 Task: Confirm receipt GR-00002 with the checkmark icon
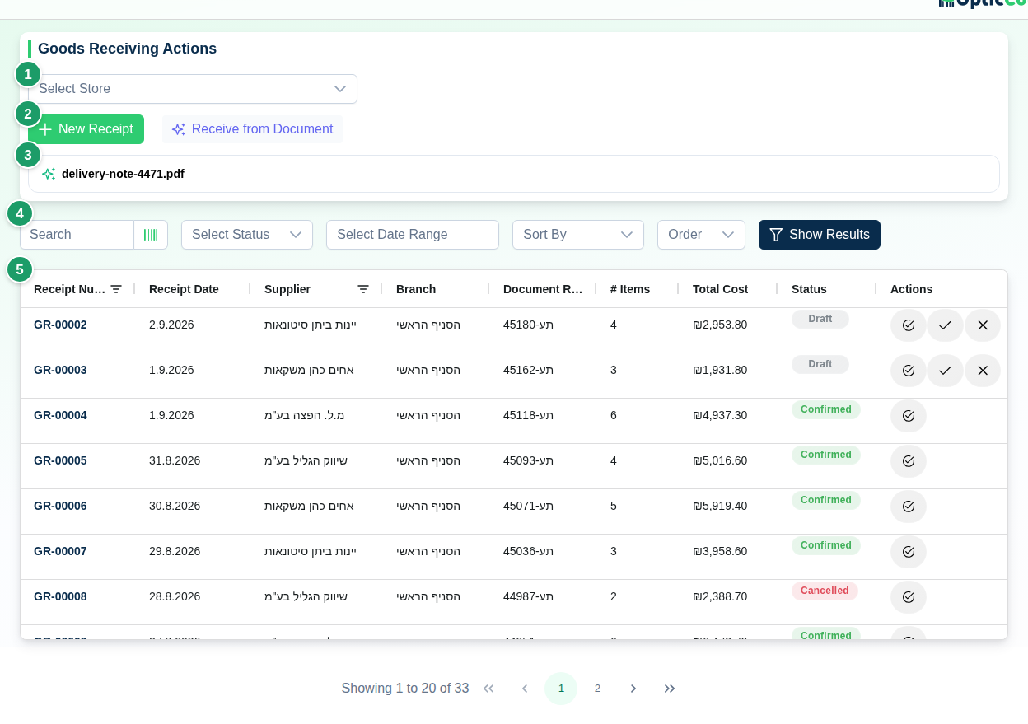pyautogui.click(x=945, y=325)
